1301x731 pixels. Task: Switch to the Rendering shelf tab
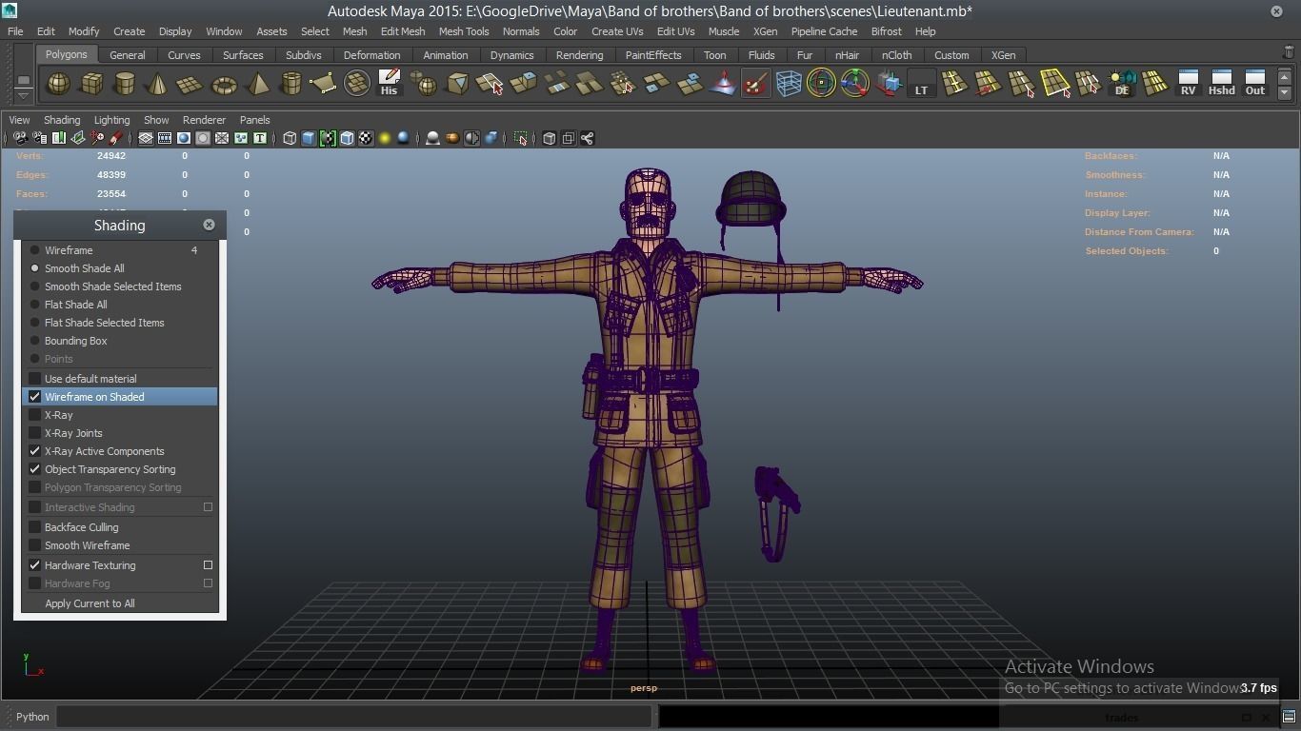[x=579, y=55]
